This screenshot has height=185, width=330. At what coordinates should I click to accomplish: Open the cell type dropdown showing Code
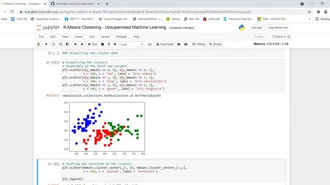132,44
